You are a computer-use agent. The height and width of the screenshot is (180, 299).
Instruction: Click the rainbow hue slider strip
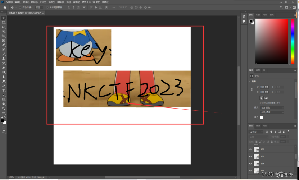(293, 41)
